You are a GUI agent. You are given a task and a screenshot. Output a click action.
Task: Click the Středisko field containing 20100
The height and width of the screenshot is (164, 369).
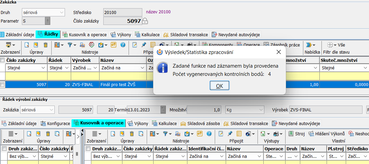122,12
